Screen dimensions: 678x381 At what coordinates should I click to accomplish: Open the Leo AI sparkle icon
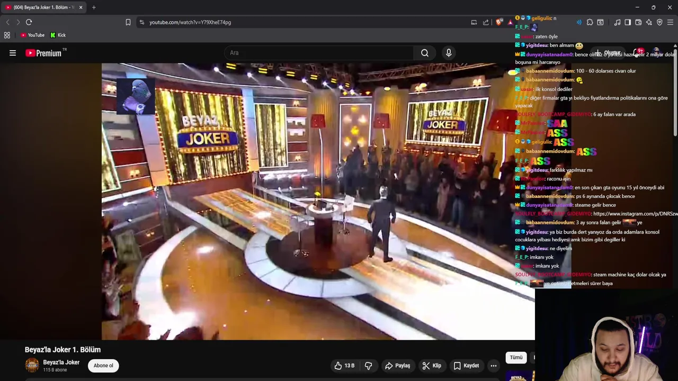pyautogui.click(x=649, y=22)
